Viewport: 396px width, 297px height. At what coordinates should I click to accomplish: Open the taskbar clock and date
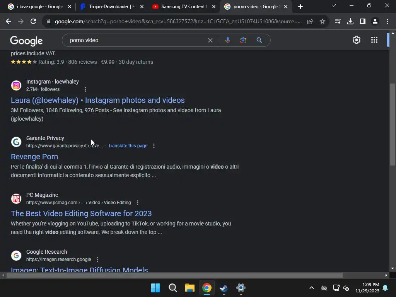367,288
